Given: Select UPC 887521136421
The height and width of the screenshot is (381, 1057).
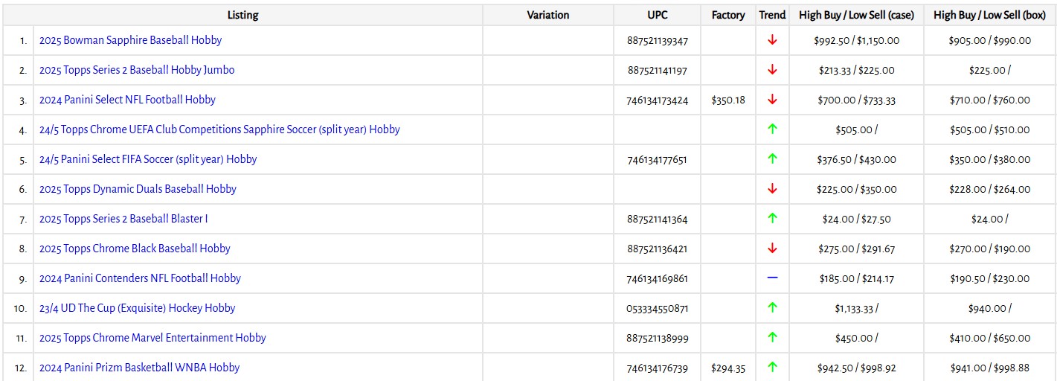Looking at the screenshot, I should pyautogui.click(x=658, y=249).
